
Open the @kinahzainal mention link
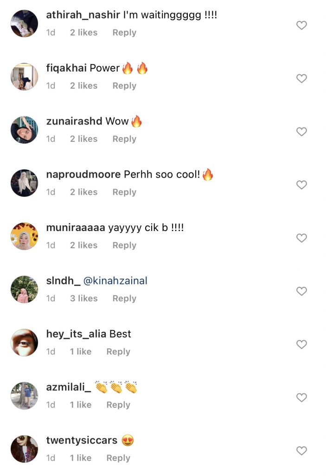tap(115, 281)
